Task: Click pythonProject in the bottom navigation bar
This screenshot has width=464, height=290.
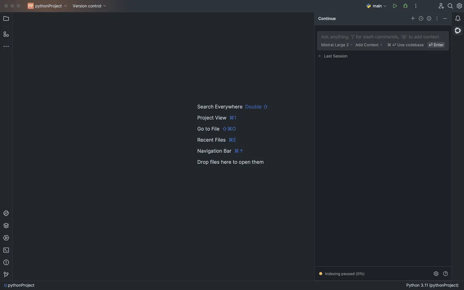Action: pos(19,285)
